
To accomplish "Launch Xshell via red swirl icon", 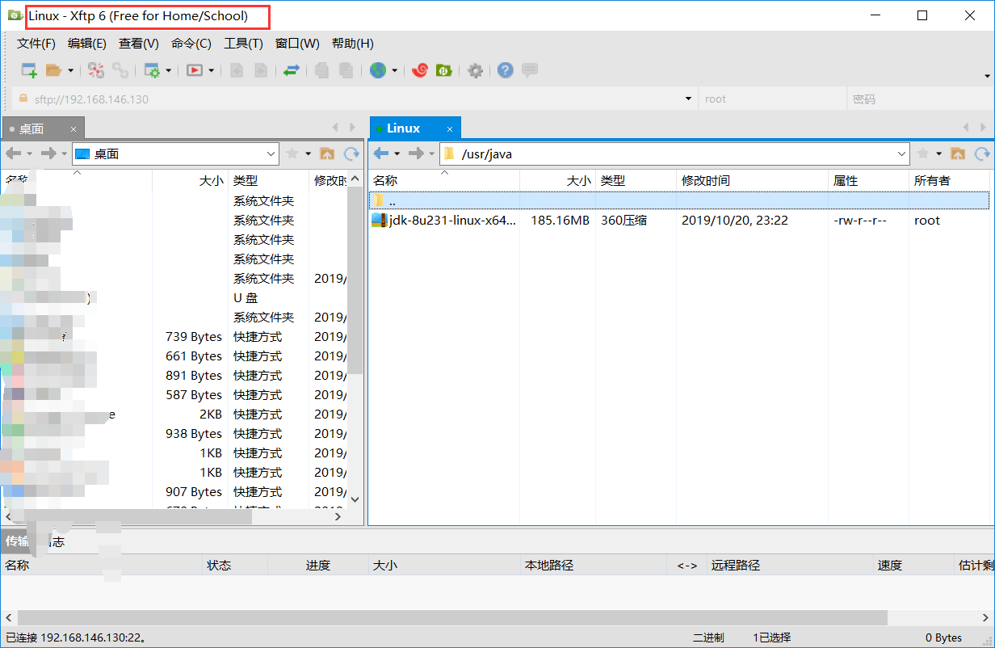I will (419, 70).
